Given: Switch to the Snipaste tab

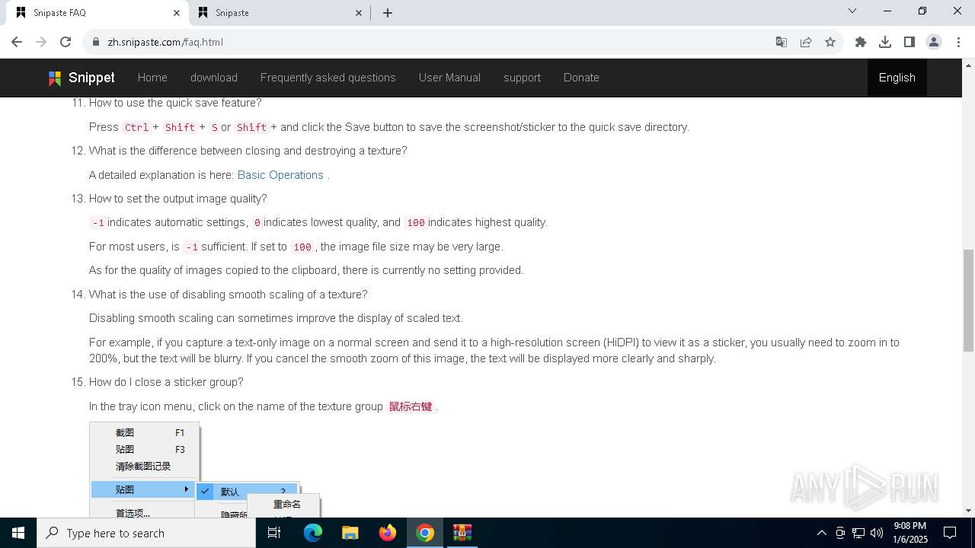Looking at the screenshot, I should tap(280, 13).
